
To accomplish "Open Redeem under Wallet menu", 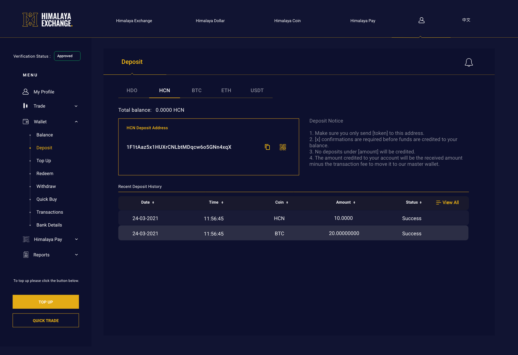I will pyautogui.click(x=45, y=174).
